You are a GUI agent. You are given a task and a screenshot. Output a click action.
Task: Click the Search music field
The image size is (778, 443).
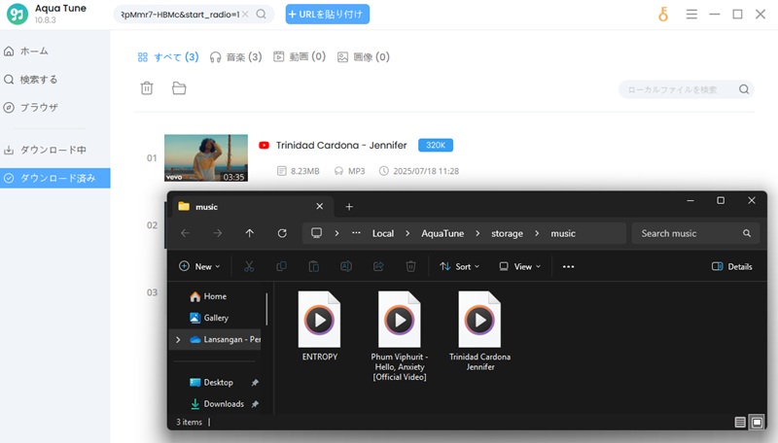tap(695, 233)
